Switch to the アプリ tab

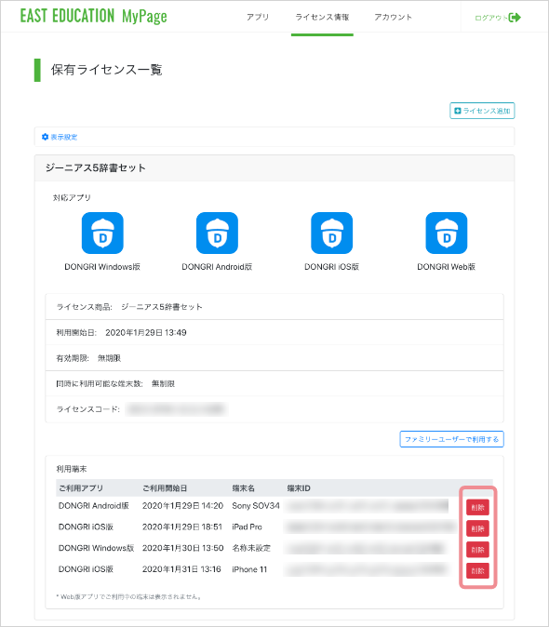(258, 17)
